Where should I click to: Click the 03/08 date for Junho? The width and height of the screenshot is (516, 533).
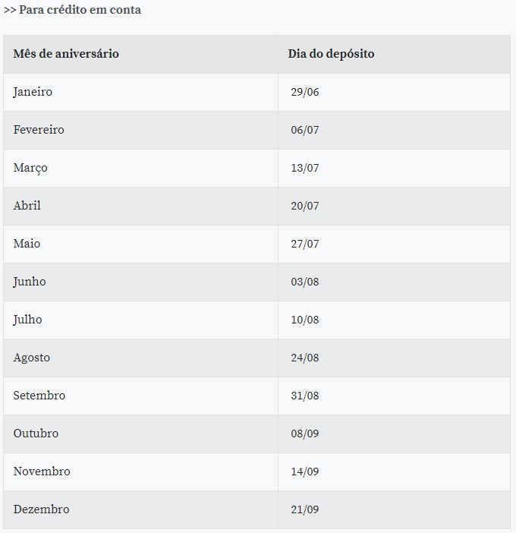coord(305,282)
